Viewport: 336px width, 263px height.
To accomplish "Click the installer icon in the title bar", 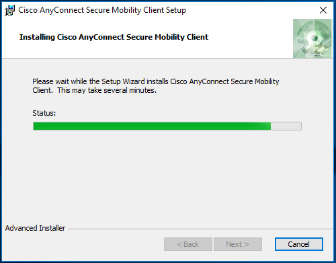I will [x=9, y=10].
